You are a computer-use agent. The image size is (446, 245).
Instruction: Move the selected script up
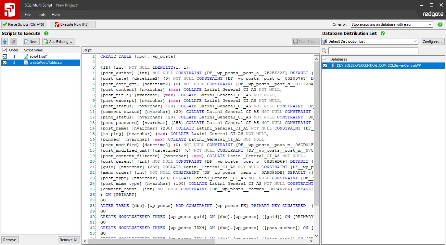5,41
